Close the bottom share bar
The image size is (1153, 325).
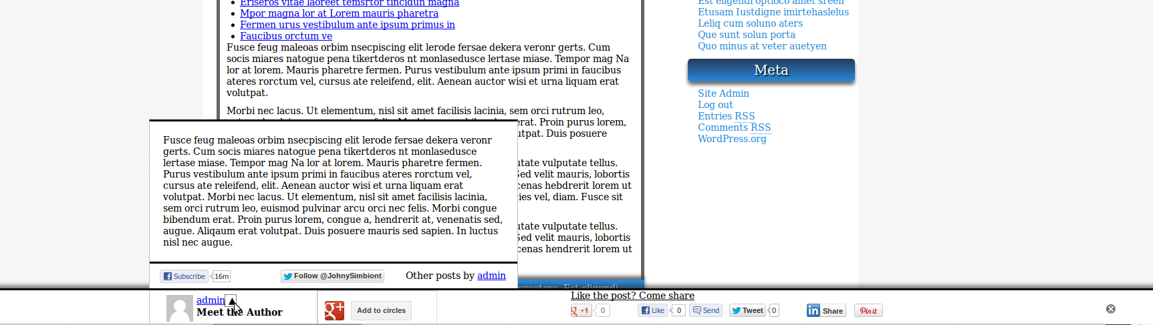click(x=1110, y=309)
